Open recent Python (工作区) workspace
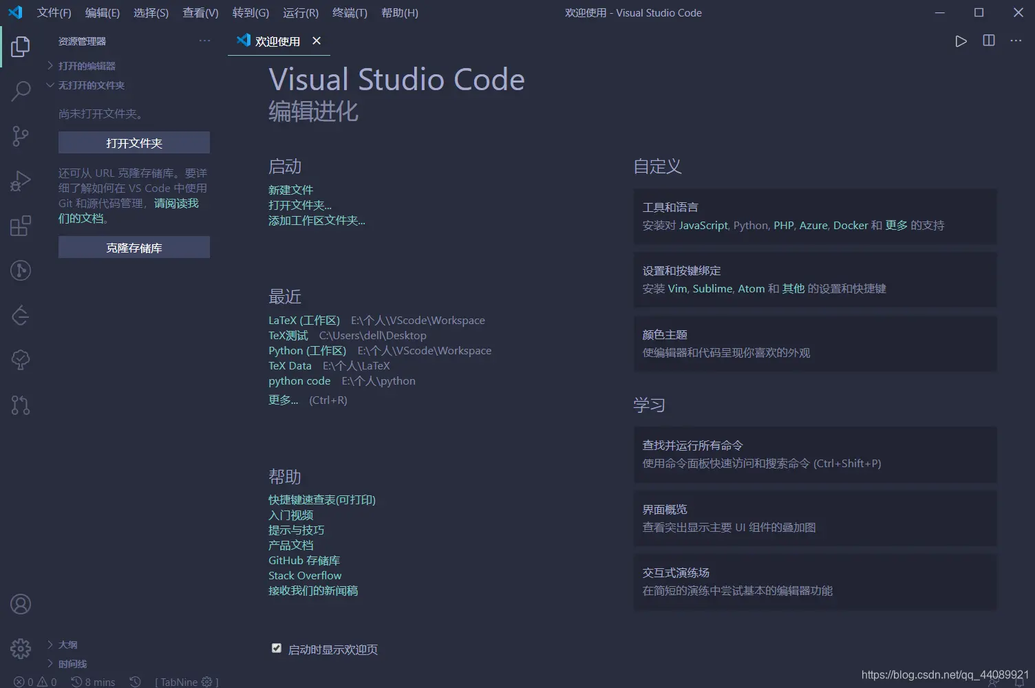This screenshot has width=1035, height=688. (x=308, y=350)
